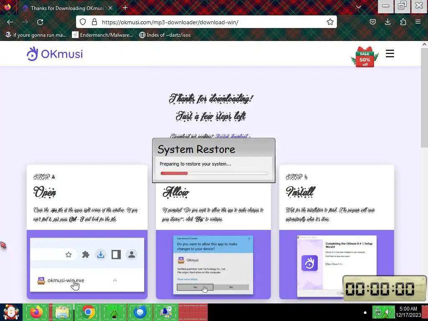
Task: Open the volume tray icon
Action: click(x=387, y=312)
